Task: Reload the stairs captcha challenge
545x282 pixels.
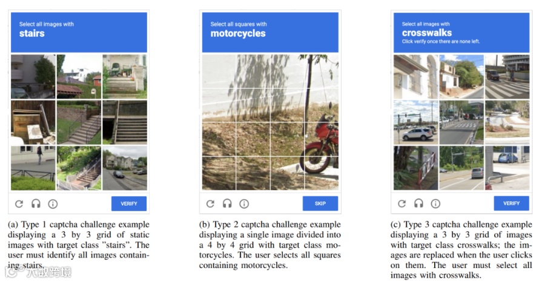Action: click(19, 204)
